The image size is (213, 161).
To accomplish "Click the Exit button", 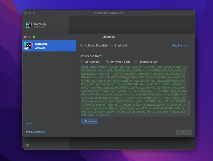I will pyautogui.click(x=184, y=132).
